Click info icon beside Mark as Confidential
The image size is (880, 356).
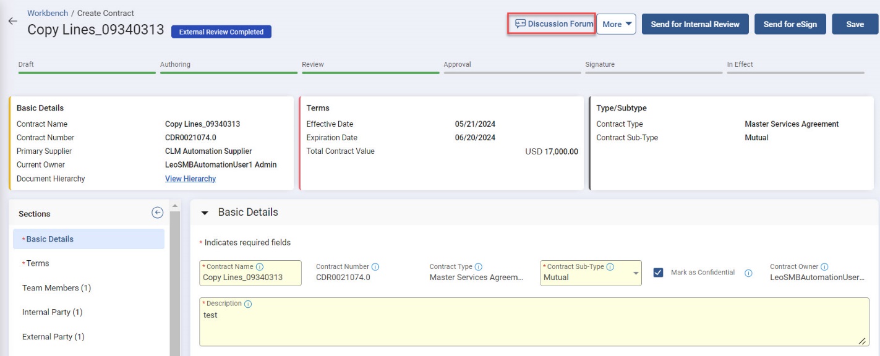point(748,273)
